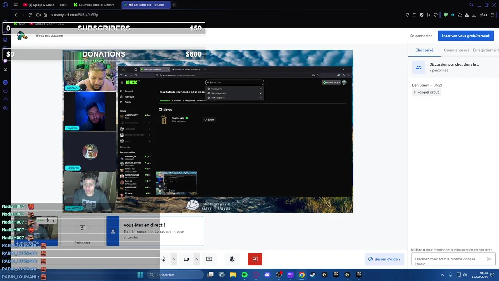This screenshot has width=499, height=281.
Task: Toggle the StreamYard camera button
Action: coord(186,259)
